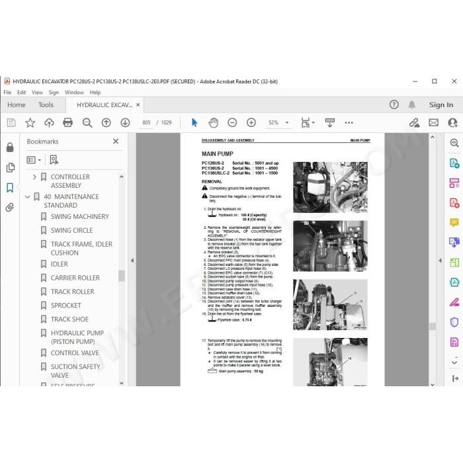Open the Edit menu

[21, 93]
